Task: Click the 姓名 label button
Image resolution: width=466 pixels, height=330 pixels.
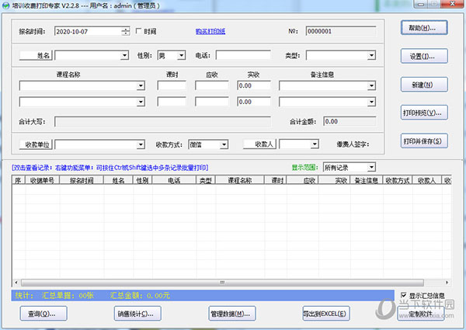Action: click(x=36, y=55)
